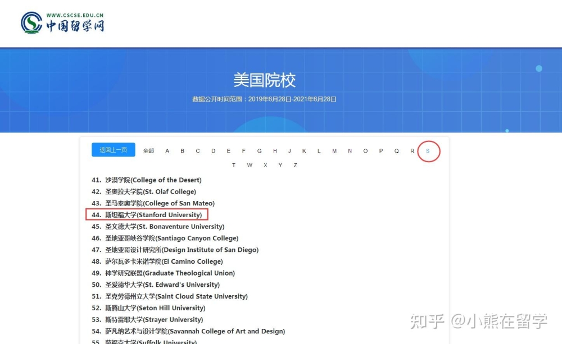Filter schools by letter C
The image size is (562, 344).
tap(198, 151)
